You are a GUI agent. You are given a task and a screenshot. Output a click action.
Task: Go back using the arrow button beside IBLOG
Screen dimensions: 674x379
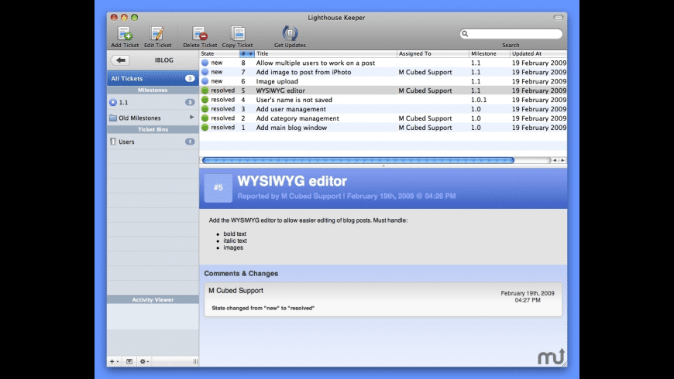[x=120, y=60]
